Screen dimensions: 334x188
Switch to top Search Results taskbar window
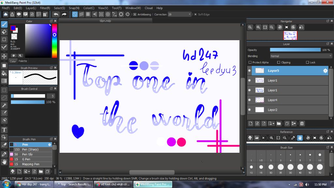coord(74,184)
